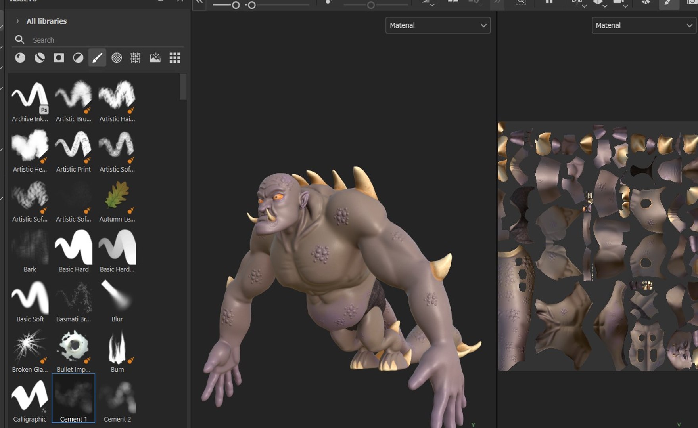Filter assets by Alphas checkered-circle icon
Screen dimensions: 698x428
click(117, 58)
